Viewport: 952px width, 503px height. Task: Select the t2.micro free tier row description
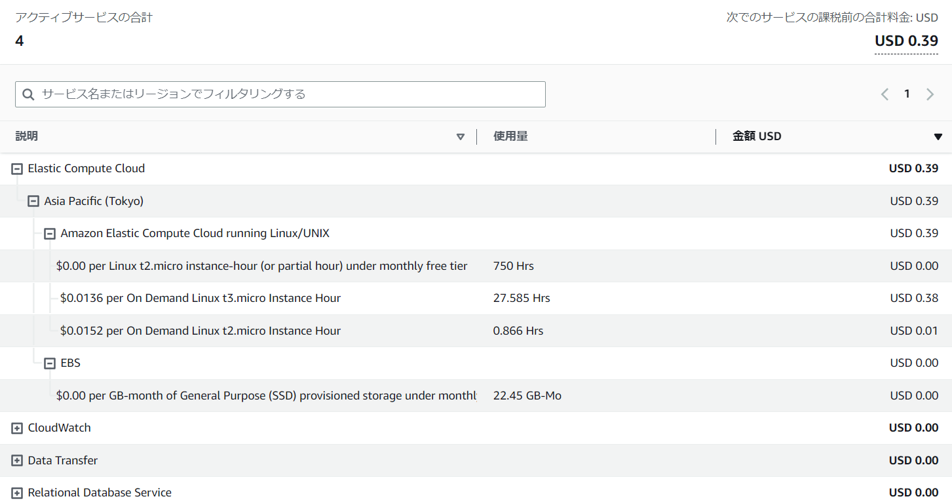(x=262, y=266)
